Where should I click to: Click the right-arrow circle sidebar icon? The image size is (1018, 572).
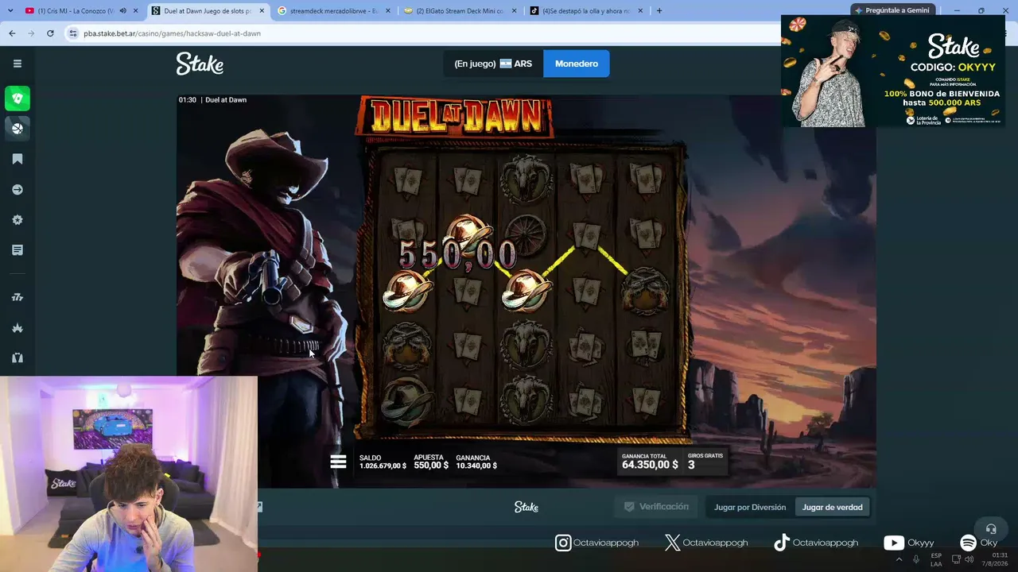(x=17, y=190)
